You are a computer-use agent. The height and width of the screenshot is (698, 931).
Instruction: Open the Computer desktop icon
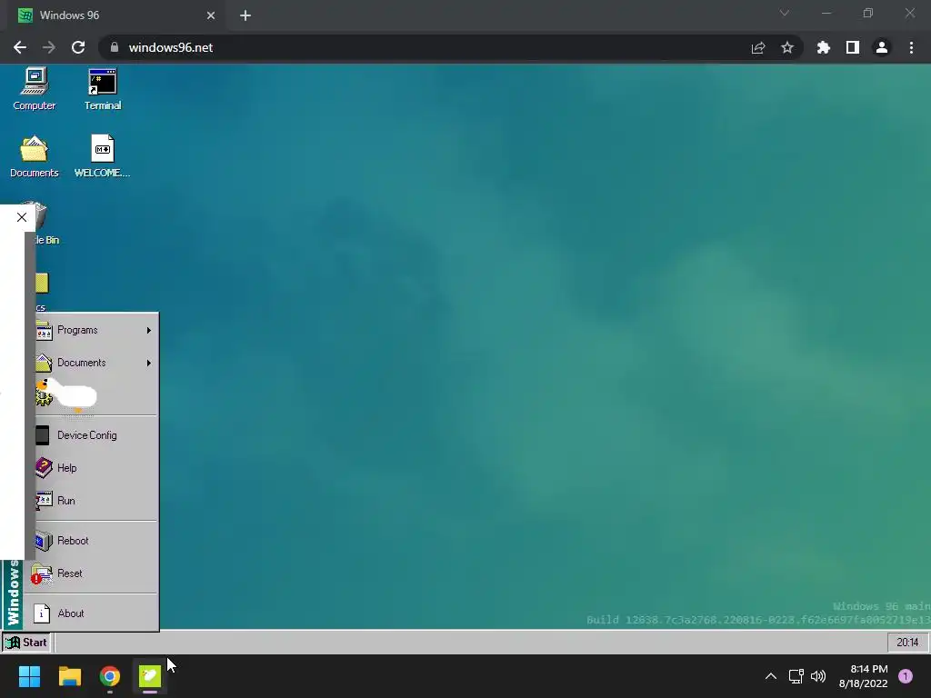34,89
